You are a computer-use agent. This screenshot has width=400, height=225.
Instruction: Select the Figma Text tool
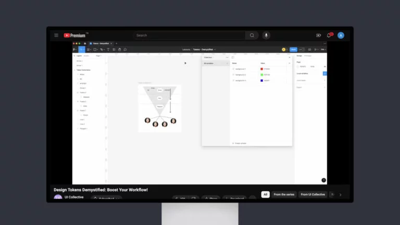click(x=108, y=49)
